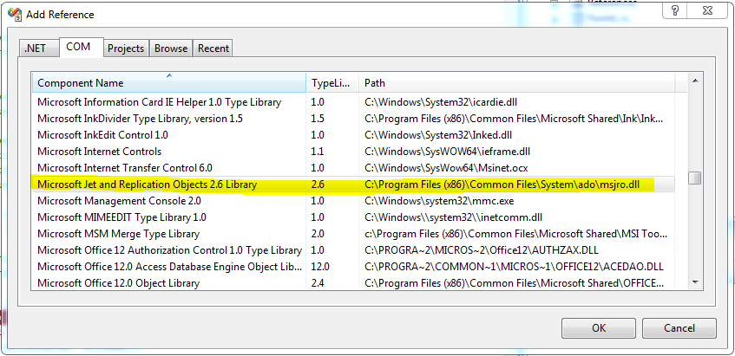Open the Projects tab

[x=126, y=49]
